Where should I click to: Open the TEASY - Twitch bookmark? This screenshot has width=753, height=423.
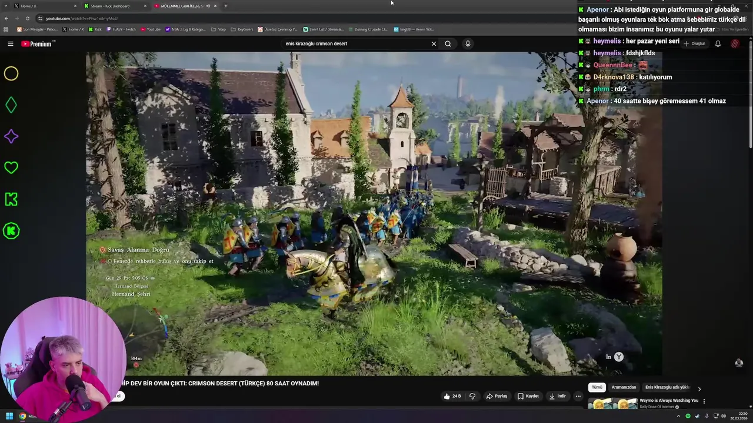121,29
